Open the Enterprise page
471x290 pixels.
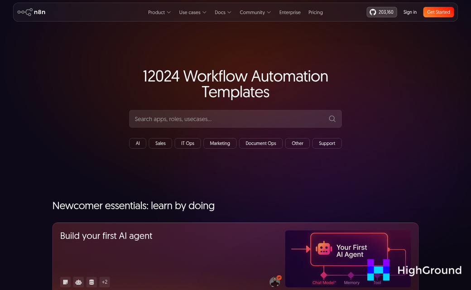pyautogui.click(x=290, y=12)
